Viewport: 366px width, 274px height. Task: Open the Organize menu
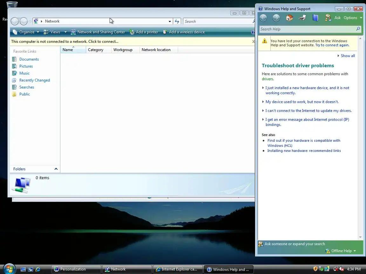point(26,32)
